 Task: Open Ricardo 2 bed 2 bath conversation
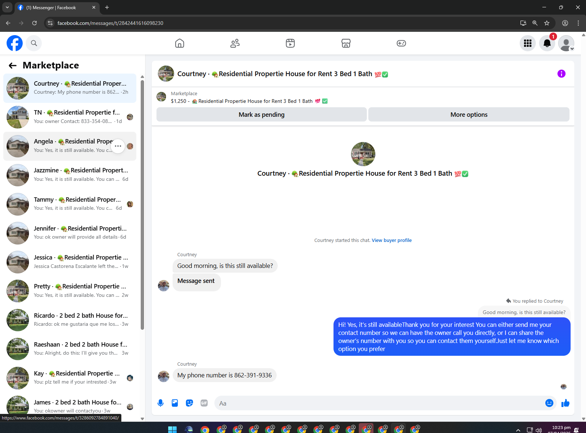tap(70, 320)
